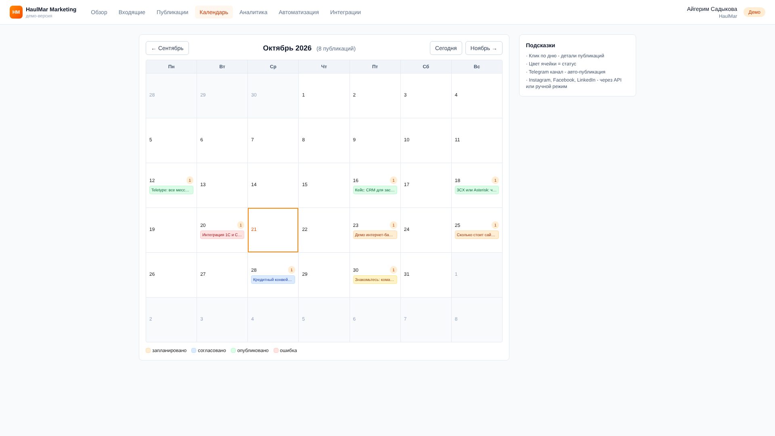775x436 pixels.
Task: Click the опубликовано legend swatch
Action: click(x=233, y=350)
